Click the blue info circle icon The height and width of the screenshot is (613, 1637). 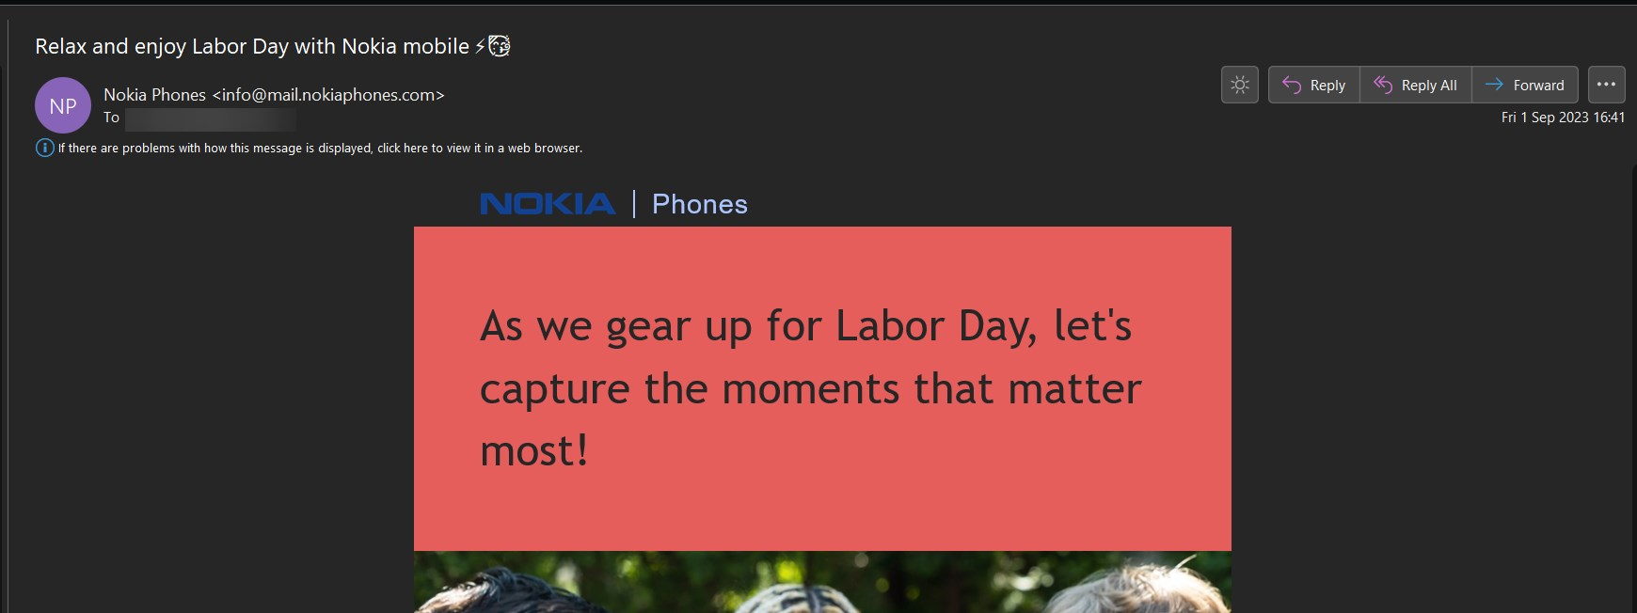pyautogui.click(x=44, y=148)
